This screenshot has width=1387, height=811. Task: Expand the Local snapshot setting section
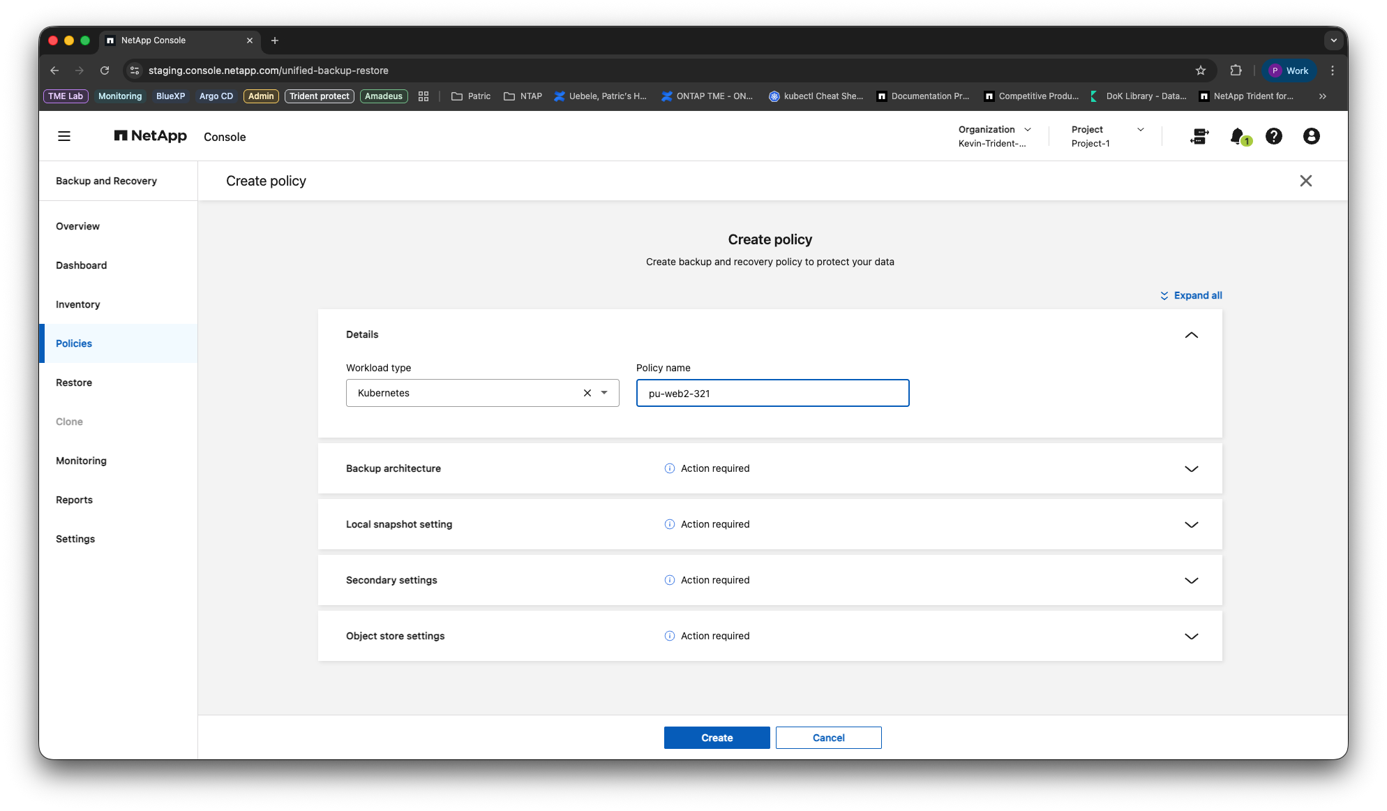1192,525
